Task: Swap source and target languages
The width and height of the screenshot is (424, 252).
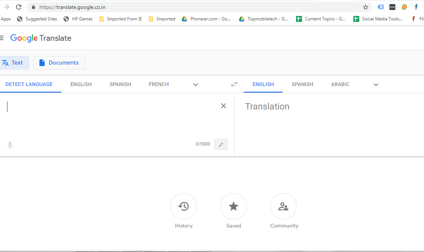Action: coord(234,85)
